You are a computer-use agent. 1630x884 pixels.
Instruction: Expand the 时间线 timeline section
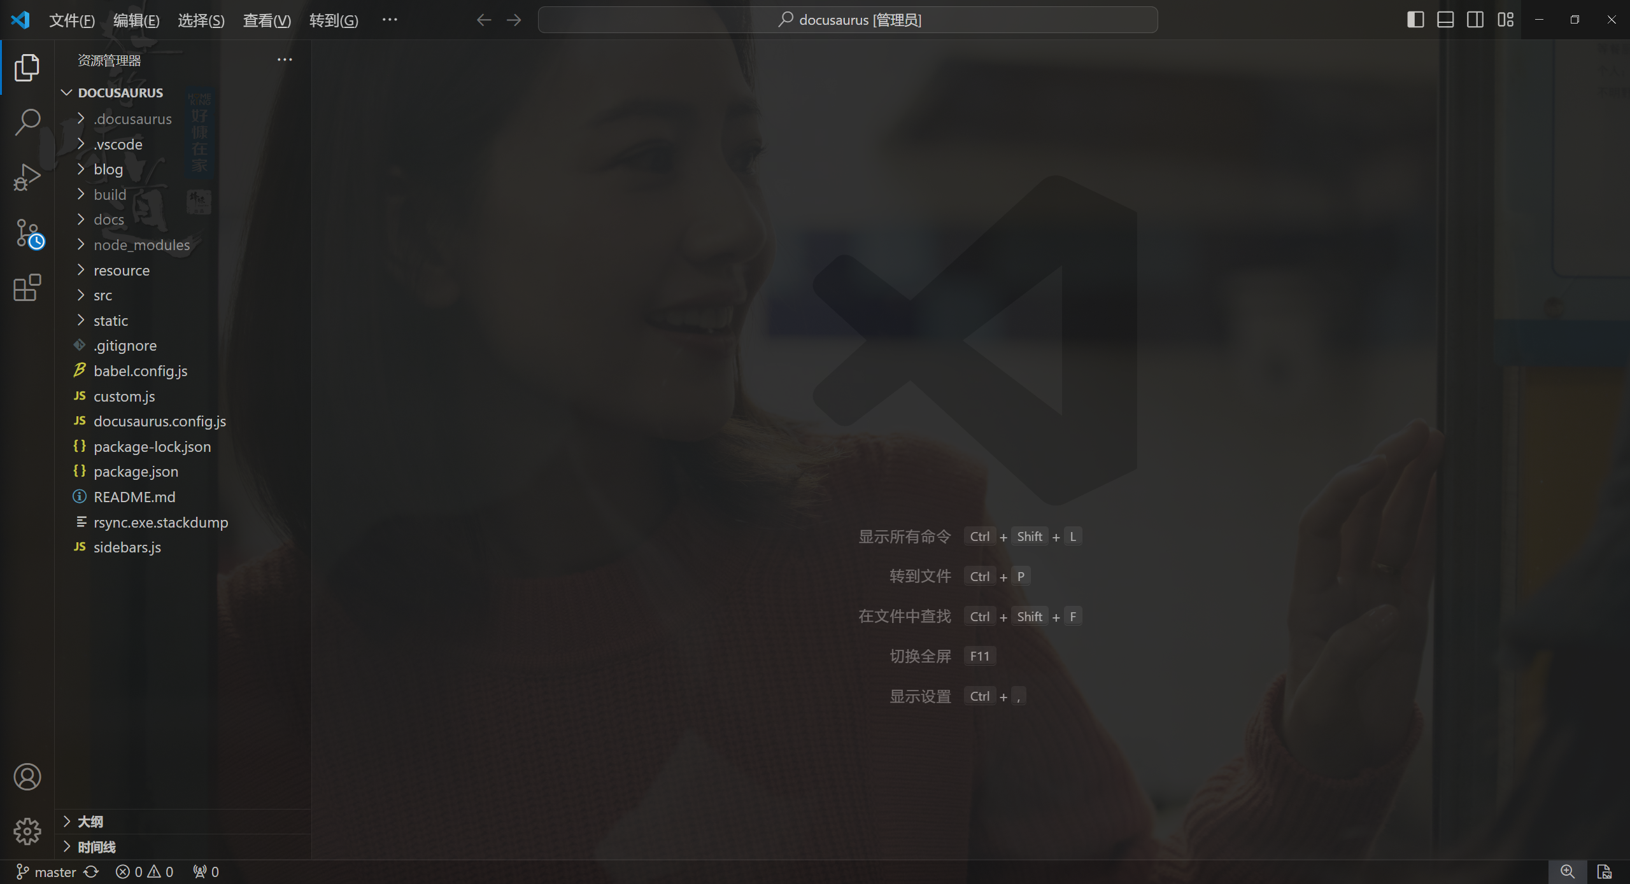point(183,847)
